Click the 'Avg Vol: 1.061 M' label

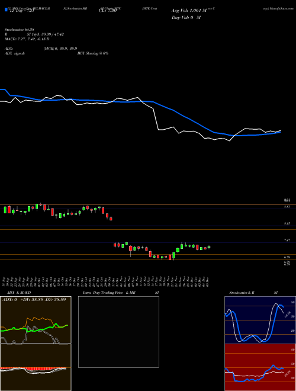coord(189,11)
